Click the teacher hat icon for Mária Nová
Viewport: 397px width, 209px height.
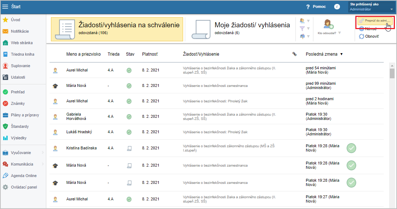(x=55, y=86)
